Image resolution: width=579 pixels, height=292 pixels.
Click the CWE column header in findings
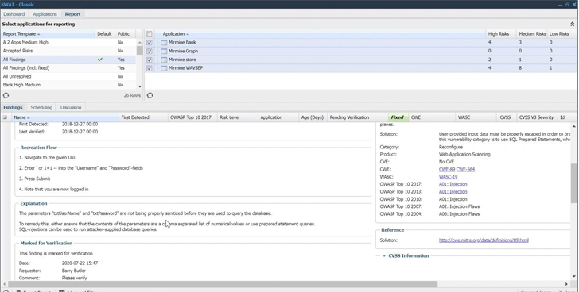tap(432, 117)
